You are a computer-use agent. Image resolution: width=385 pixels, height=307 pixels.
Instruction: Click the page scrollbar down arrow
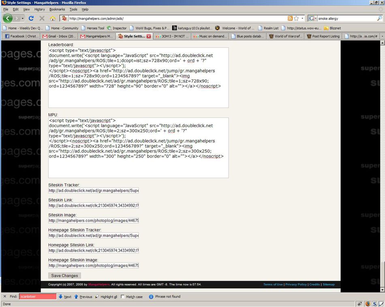(x=382, y=290)
